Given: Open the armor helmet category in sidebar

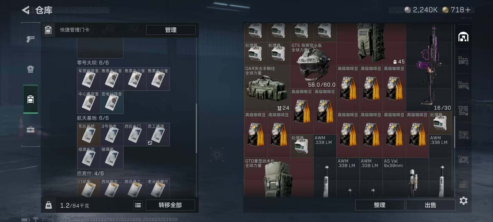Looking at the screenshot, I should point(31,69).
